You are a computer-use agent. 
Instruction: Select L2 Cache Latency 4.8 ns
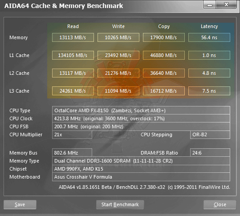pos(209,73)
